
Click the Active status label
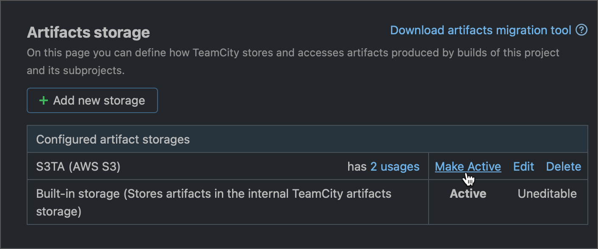[x=468, y=194]
